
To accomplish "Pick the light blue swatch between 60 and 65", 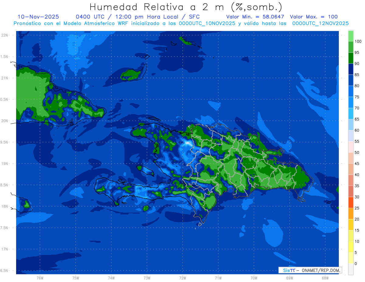I will (x=351, y=124).
